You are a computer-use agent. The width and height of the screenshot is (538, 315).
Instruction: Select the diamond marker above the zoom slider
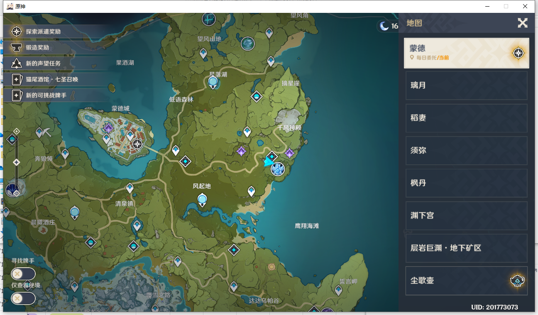[x=12, y=139]
